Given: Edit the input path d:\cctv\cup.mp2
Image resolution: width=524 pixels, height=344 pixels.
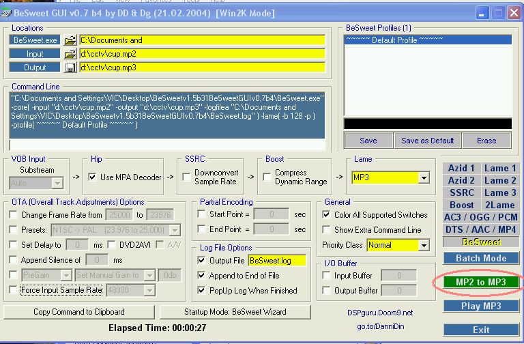Looking at the screenshot, I should [202, 54].
